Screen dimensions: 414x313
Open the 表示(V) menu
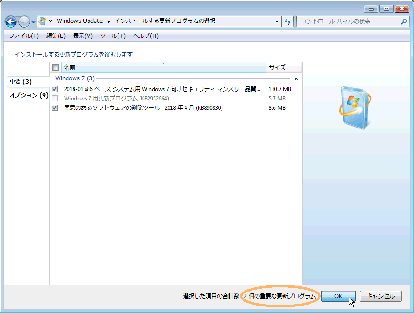coord(82,36)
